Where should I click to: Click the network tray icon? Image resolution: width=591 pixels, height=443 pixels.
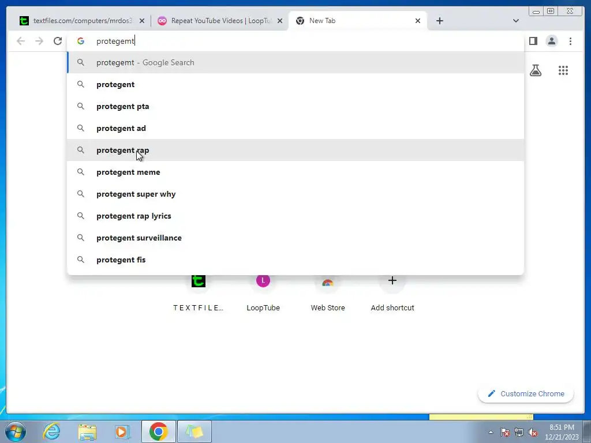(519, 432)
